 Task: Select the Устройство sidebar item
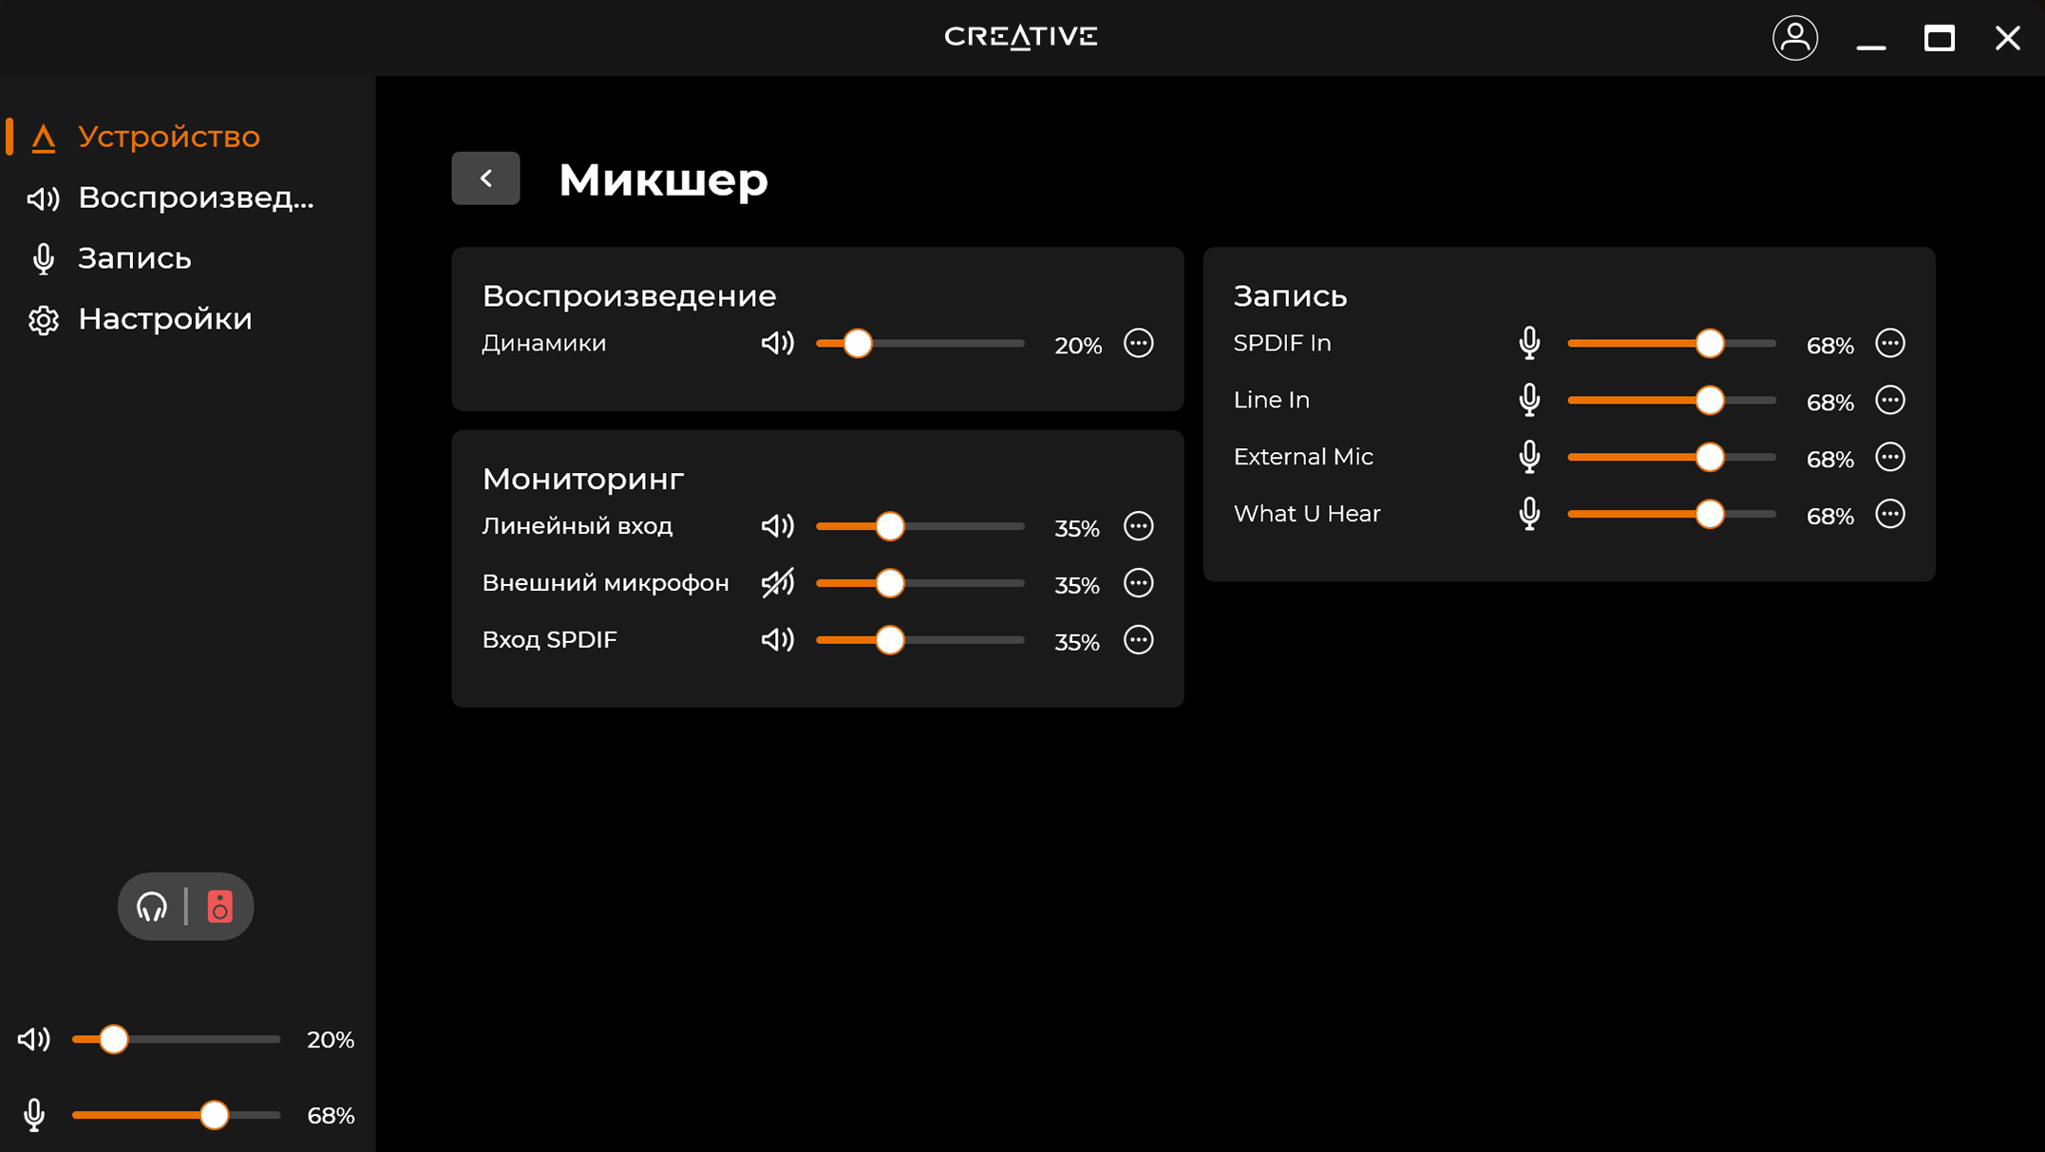pyautogui.click(x=168, y=137)
